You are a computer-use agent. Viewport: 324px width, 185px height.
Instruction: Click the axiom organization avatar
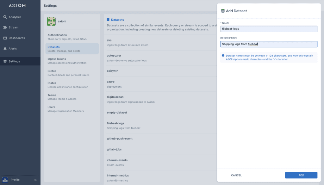click(51, 21)
